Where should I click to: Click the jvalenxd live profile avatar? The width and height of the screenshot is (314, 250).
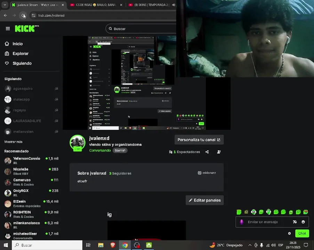pyautogui.click(x=78, y=143)
